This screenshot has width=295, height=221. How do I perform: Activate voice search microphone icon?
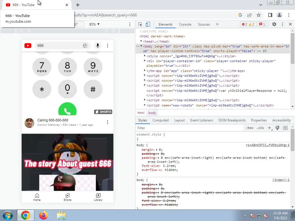click(x=98, y=45)
